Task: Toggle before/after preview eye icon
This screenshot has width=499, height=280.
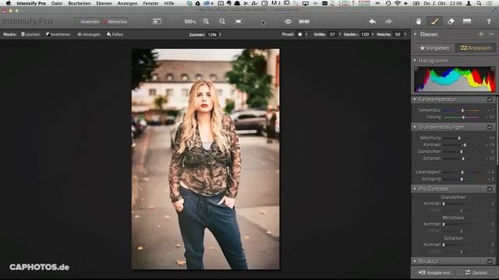Action: [288, 22]
